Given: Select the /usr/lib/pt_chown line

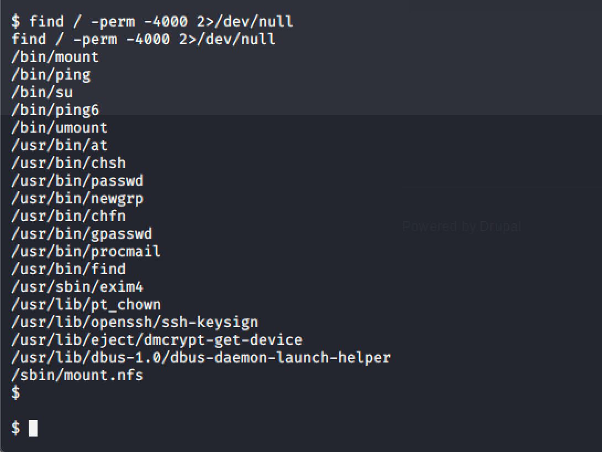Looking at the screenshot, I should pyautogui.click(x=86, y=304).
